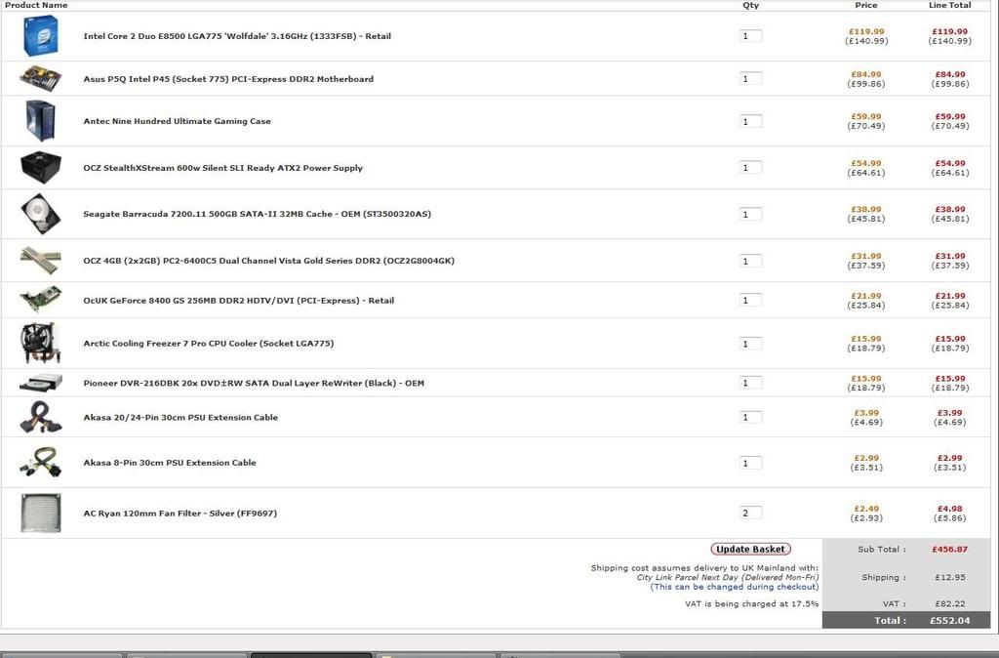Open OCZ 4GB PC2-6400C5 memory link
This screenshot has width=999, height=658.
click(269, 261)
